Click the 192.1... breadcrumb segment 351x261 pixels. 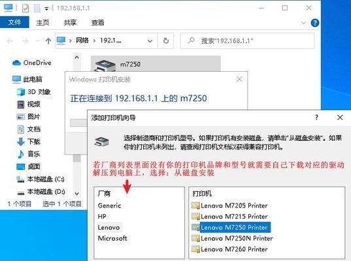(x=110, y=40)
